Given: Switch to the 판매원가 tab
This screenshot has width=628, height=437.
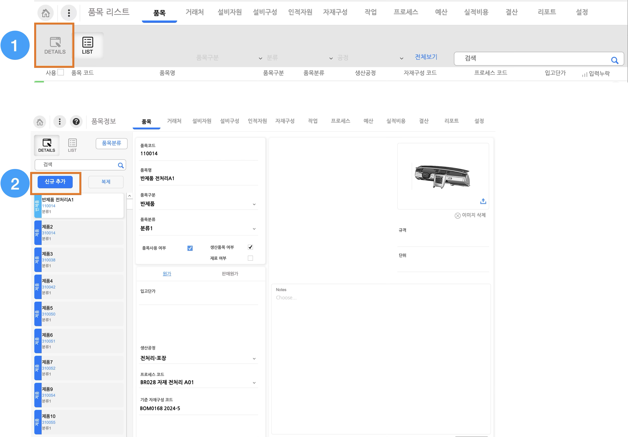Looking at the screenshot, I should pyautogui.click(x=230, y=274).
